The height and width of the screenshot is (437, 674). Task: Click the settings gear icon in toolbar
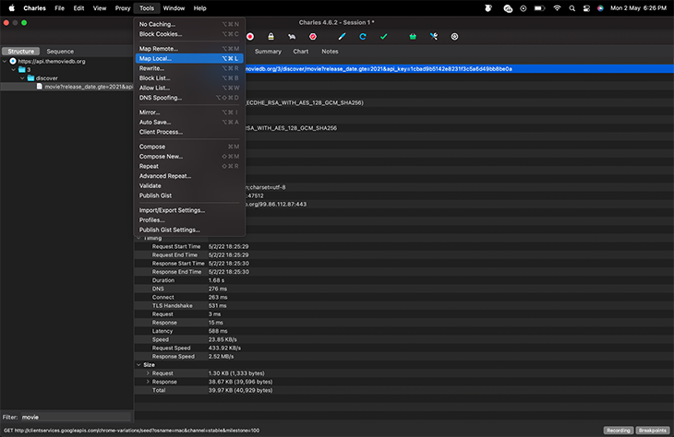(454, 36)
